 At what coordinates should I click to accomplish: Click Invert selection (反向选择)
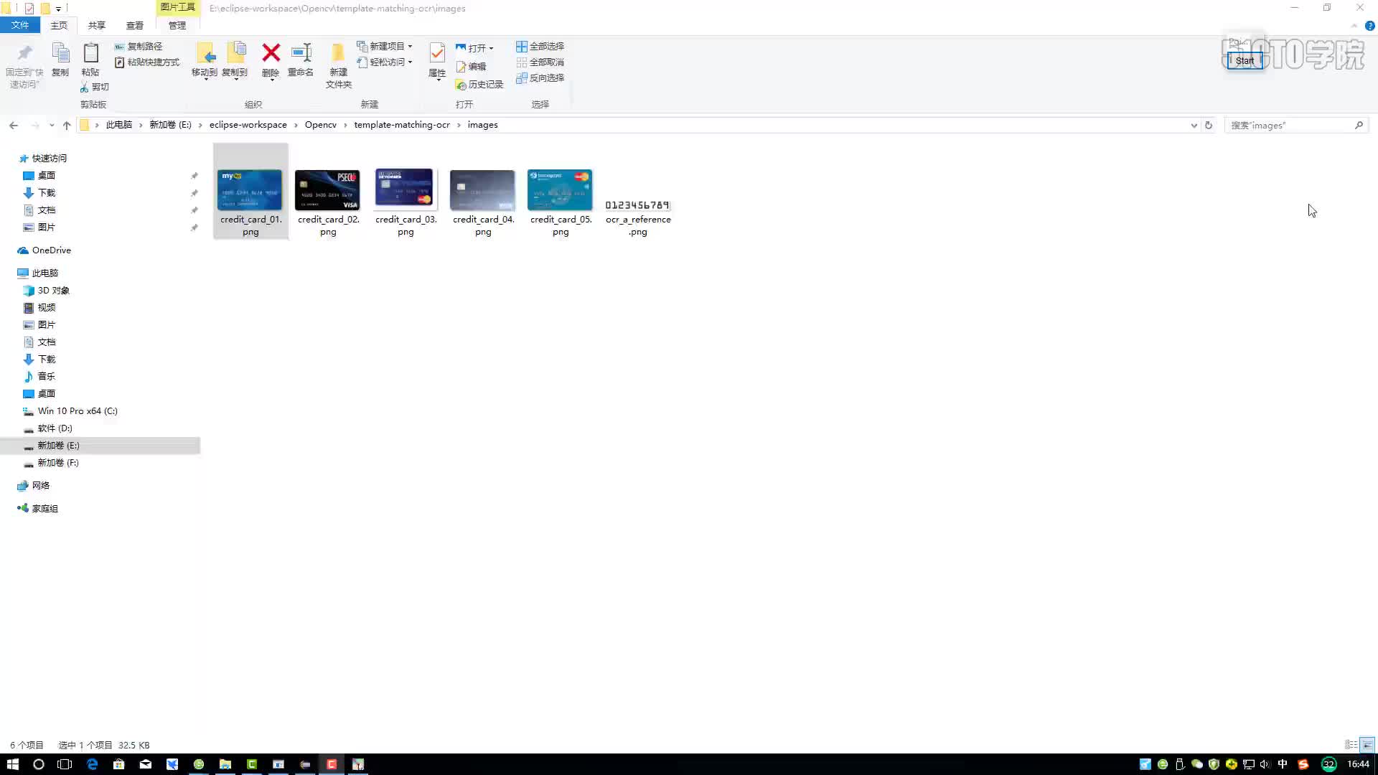click(x=540, y=78)
